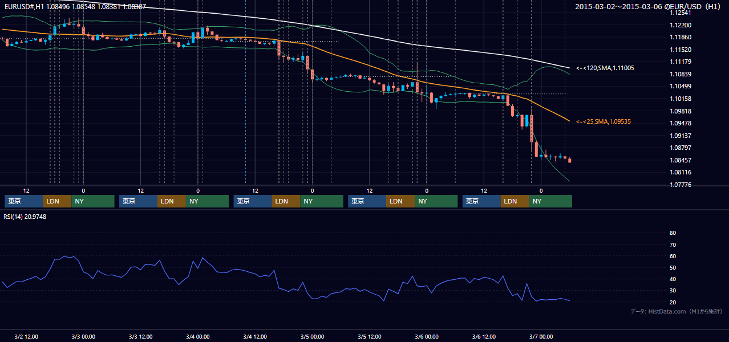Click the RSI(14) 20.9748 indicator label

coord(25,217)
